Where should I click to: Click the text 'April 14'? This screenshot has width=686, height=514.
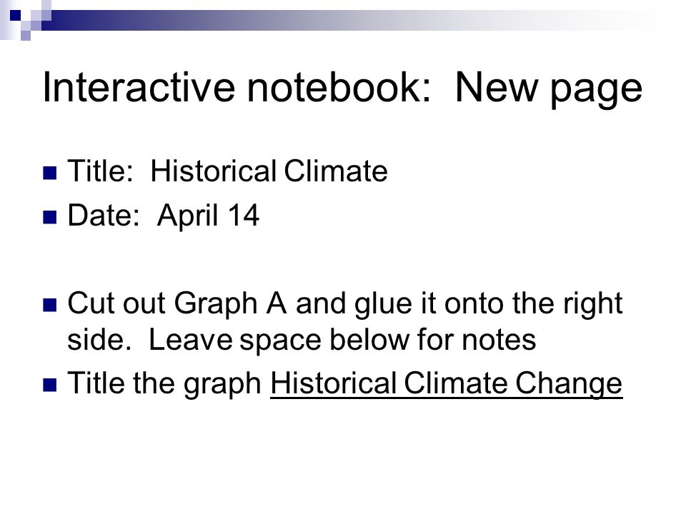pyautogui.click(x=208, y=216)
